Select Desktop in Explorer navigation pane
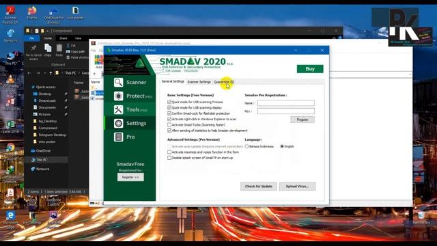The image size is (437, 246). pos(42,94)
